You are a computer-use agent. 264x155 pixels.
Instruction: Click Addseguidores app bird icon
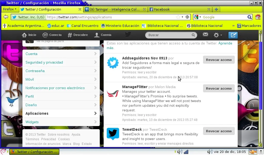tap(113, 63)
